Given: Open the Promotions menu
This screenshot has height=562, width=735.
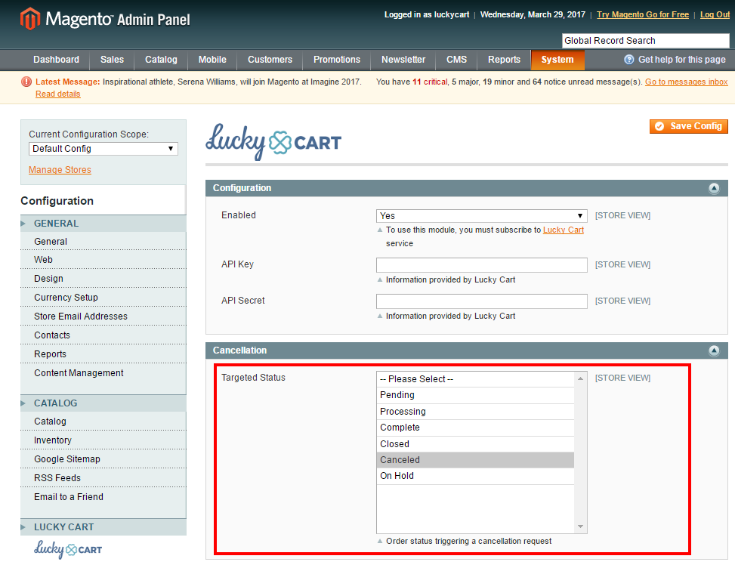Looking at the screenshot, I should [337, 60].
